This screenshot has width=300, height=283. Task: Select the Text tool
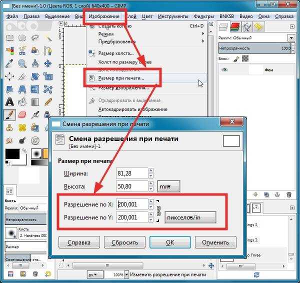click(x=9, y=102)
